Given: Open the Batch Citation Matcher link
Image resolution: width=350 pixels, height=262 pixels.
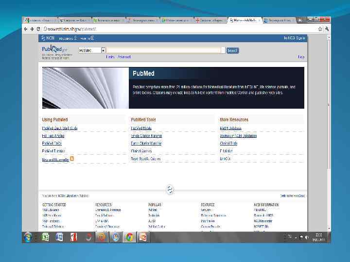Looking at the screenshot, I should (x=146, y=143).
